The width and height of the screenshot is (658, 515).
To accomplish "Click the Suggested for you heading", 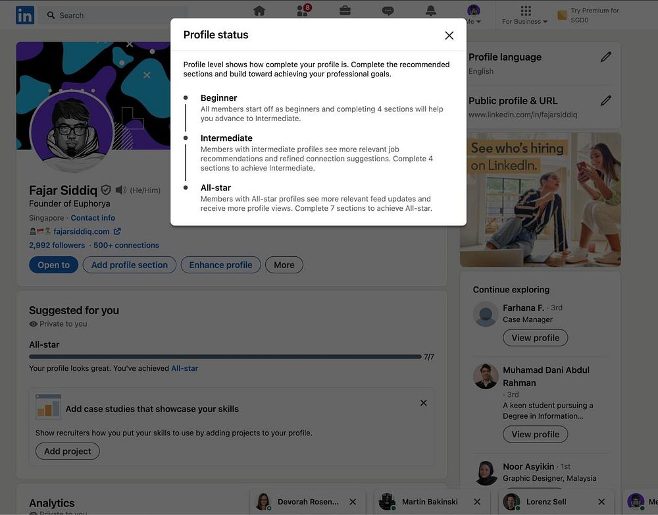I will coord(74,310).
